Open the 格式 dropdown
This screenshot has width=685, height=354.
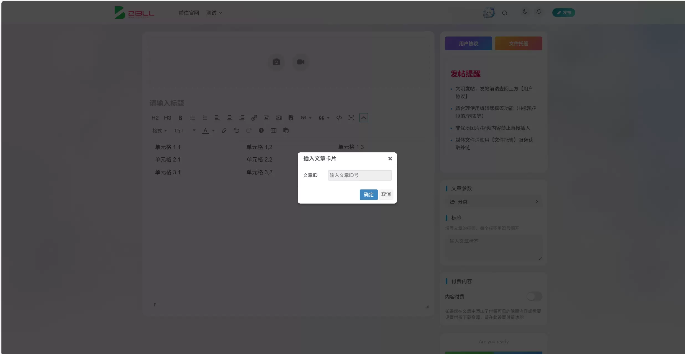[160, 131]
